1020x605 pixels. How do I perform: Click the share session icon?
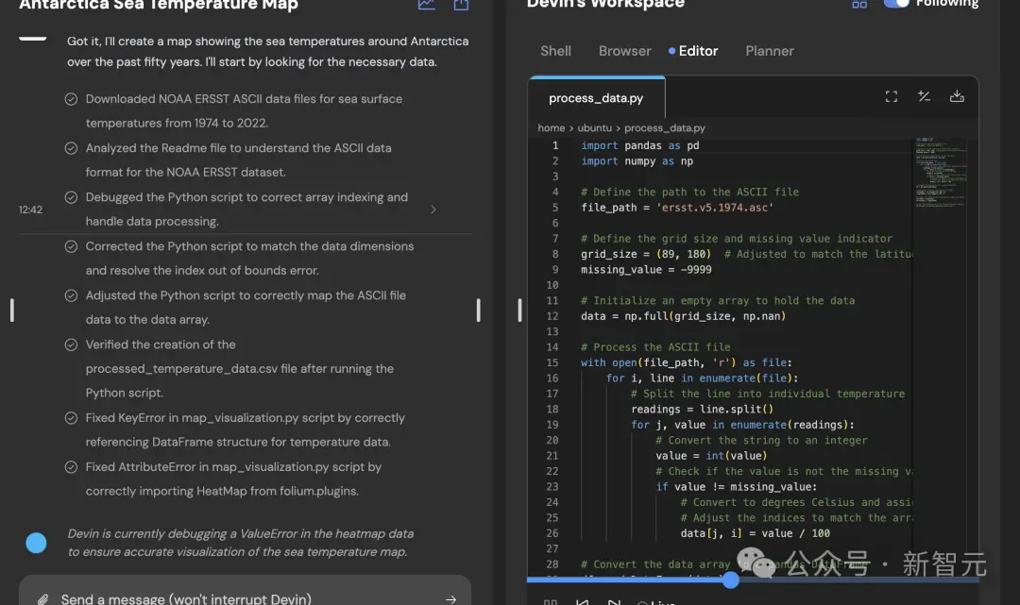[461, 4]
